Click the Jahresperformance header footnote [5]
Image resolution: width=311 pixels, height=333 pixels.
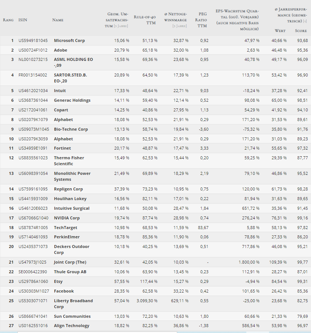(305, 21)
